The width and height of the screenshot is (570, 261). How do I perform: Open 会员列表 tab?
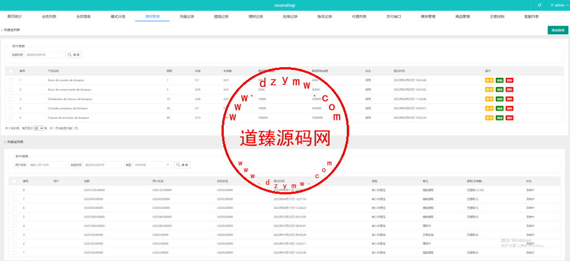(49, 17)
